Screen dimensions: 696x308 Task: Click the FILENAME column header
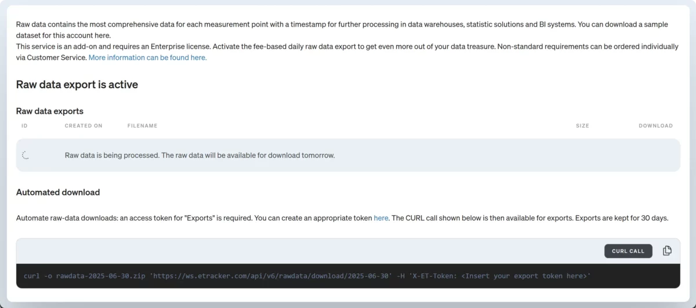coord(142,126)
